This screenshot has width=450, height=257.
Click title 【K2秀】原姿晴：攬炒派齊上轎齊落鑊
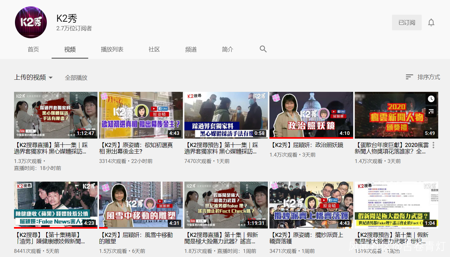(306, 238)
